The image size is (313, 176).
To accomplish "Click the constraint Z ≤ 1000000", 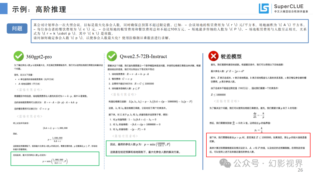I will (x=218, y=95).
